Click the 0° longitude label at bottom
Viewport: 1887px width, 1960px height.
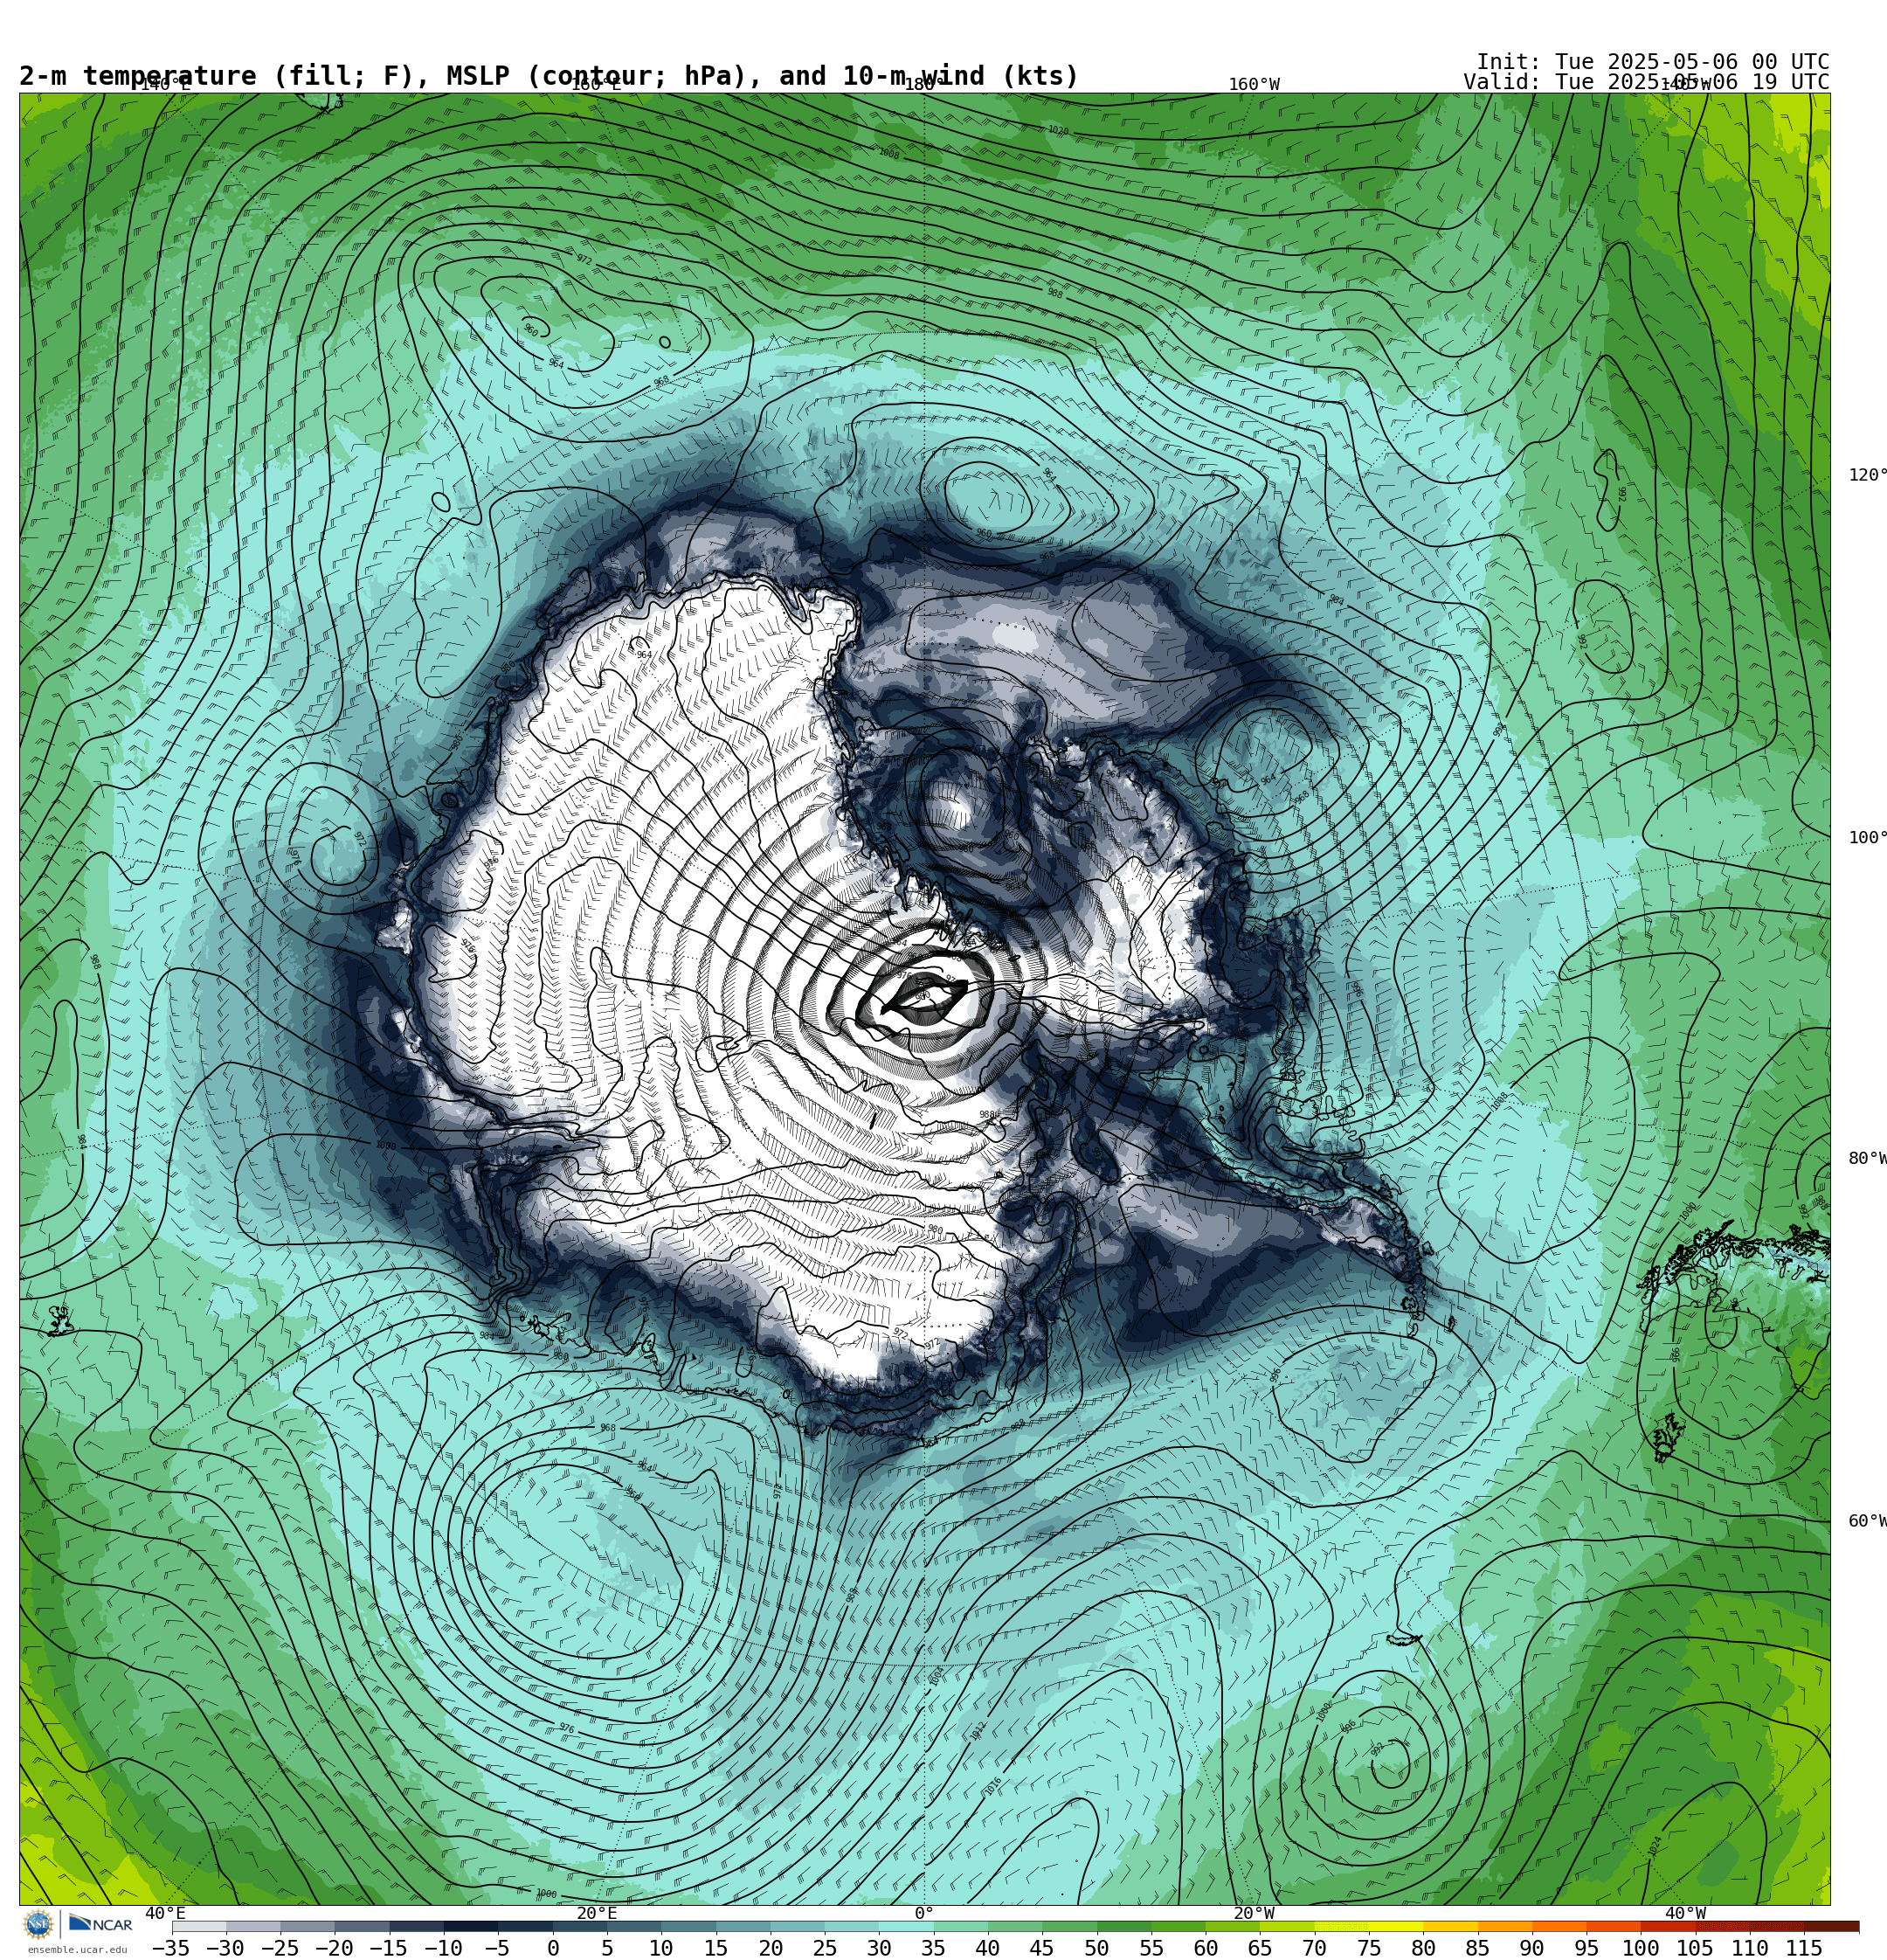924,1913
